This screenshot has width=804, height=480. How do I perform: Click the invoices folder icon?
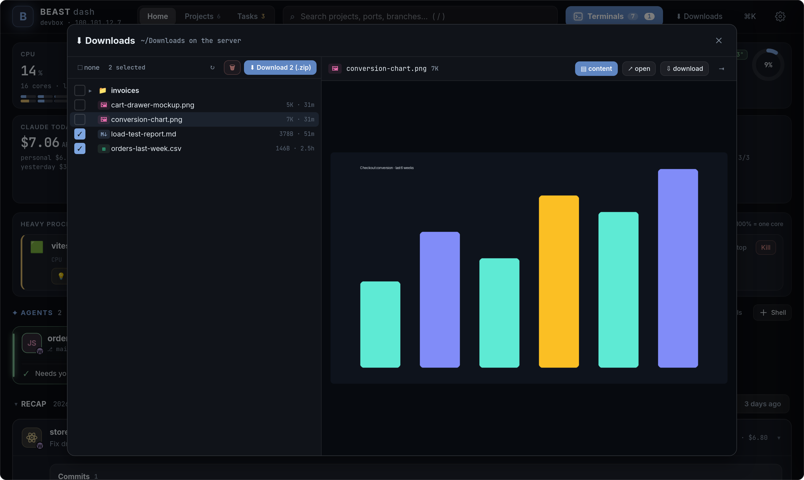coord(102,90)
